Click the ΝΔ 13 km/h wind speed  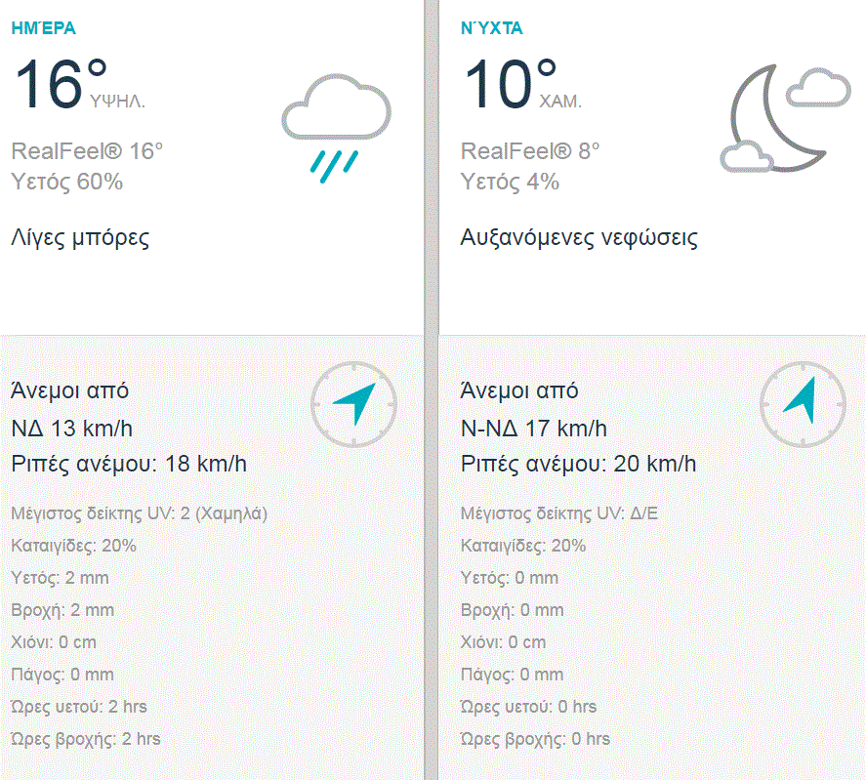coord(72,428)
